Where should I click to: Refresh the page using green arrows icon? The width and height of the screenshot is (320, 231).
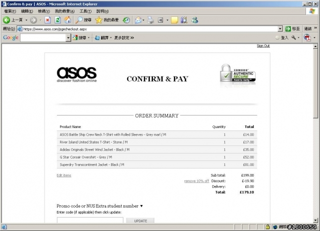[x=58, y=20]
